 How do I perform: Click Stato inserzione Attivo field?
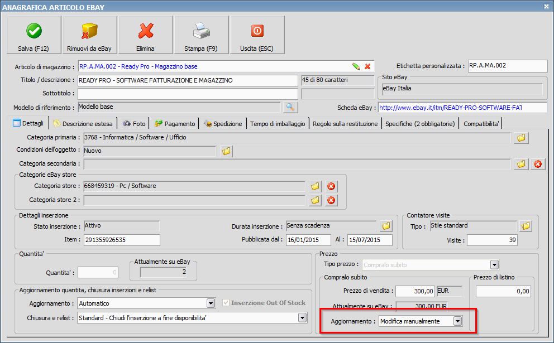point(122,226)
